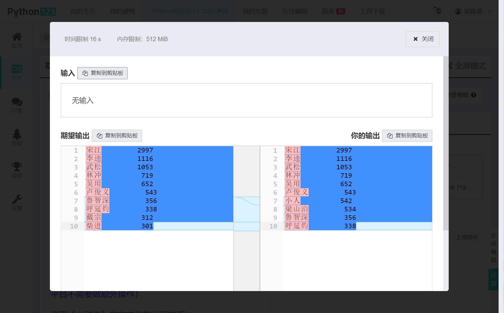Click 吴用 in the 你的输出 panel
This screenshot has height=313, width=504.
click(x=292, y=184)
